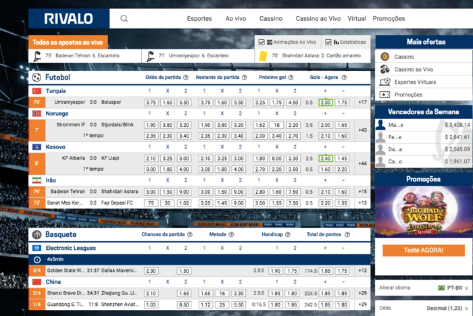Click the Basquete basketball icon

(x=35, y=234)
